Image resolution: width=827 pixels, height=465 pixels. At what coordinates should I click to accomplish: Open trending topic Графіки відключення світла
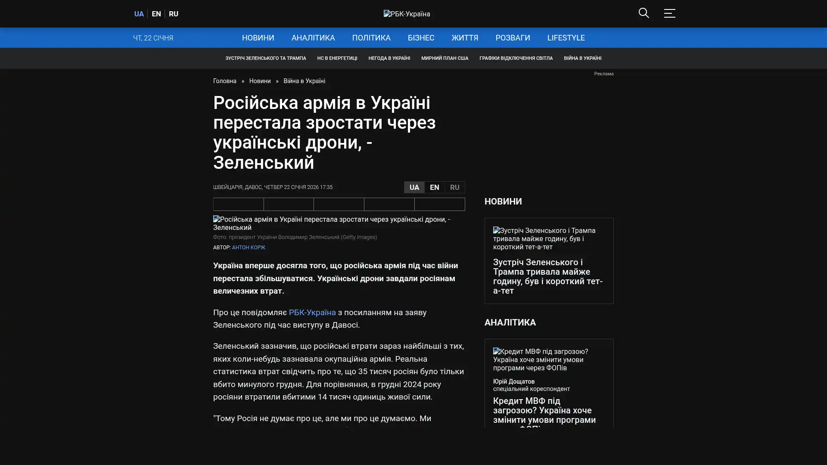[516, 58]
